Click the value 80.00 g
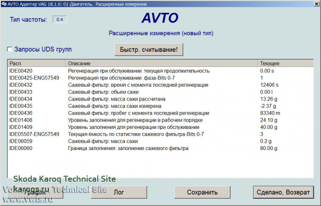Image resolution: width=321 pixels, height=206 pixels. tap(269, 148)
